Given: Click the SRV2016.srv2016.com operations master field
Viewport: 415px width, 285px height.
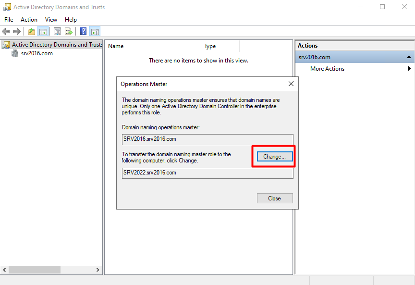Looking at the screenshot, I should (207, 139).
